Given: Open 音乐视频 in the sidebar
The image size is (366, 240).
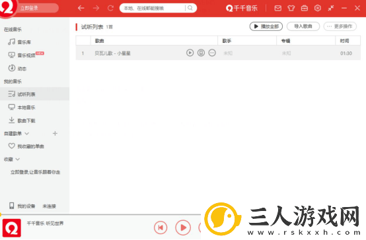Looking at the screenshot, I should pos(26,55).
